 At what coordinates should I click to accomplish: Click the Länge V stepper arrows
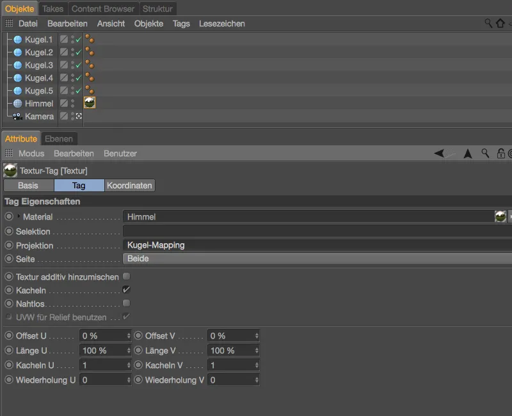(x=257, y=350)
